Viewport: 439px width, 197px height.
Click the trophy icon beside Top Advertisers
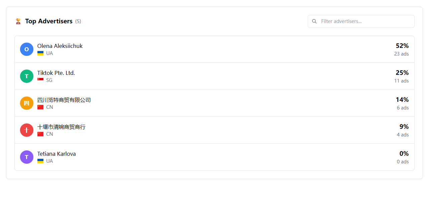point(18,21)
